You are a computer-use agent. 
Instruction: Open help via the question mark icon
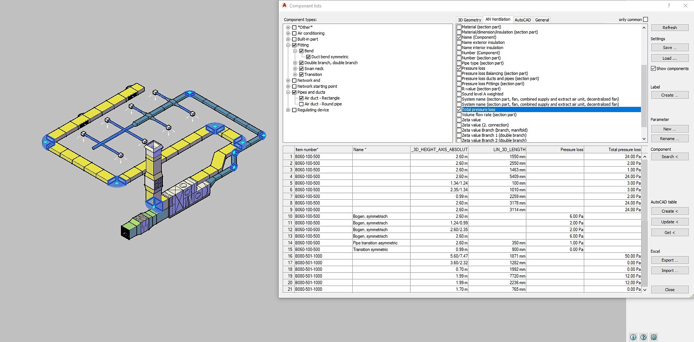pyautogui.click(x=643, y=337)
